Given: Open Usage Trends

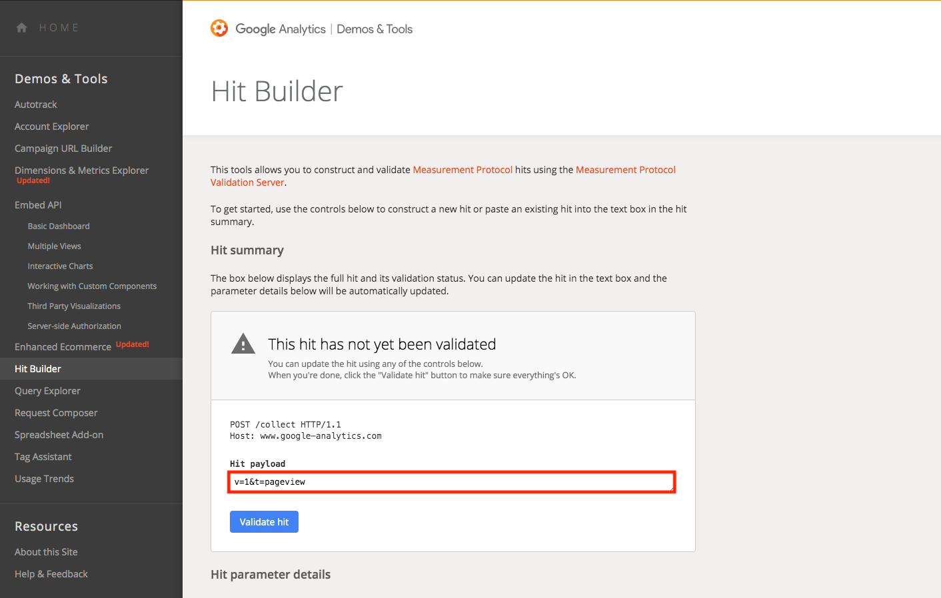Looking at the screenshot, I should pyautogui.click(x=44, y=479).
